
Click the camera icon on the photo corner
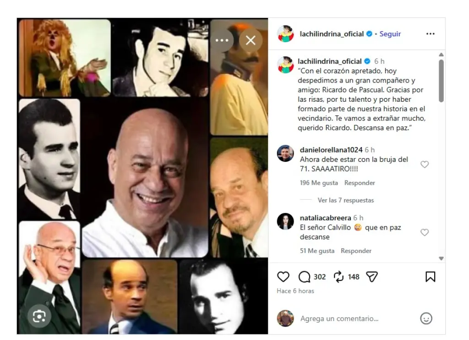[x=39, y=316]
